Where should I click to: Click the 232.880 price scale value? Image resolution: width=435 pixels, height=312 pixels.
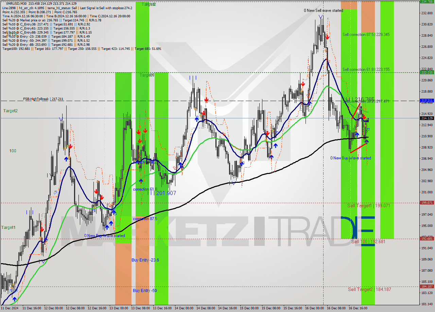[x=427, y=13]
